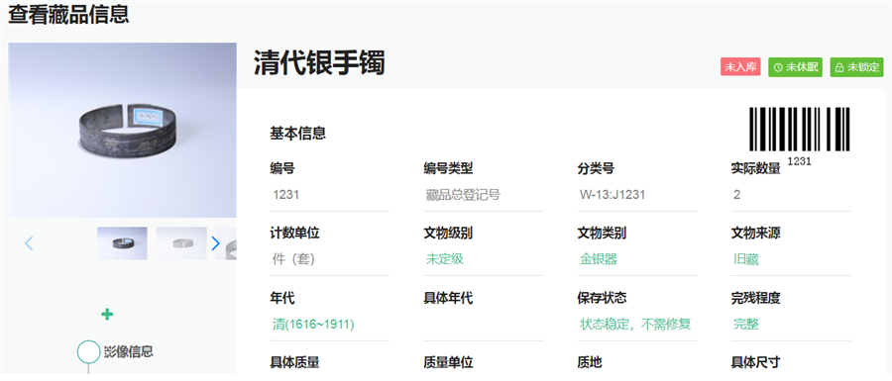This screenshot has width=892, height=381.
Task: Click the 具体年代 empty field
Action: coord(484,325)
